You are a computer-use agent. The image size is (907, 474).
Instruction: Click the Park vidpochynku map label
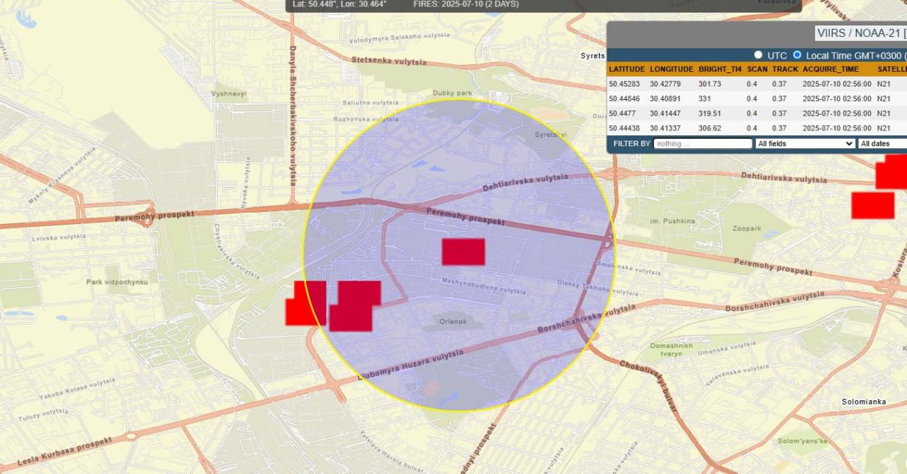point(117,282)
